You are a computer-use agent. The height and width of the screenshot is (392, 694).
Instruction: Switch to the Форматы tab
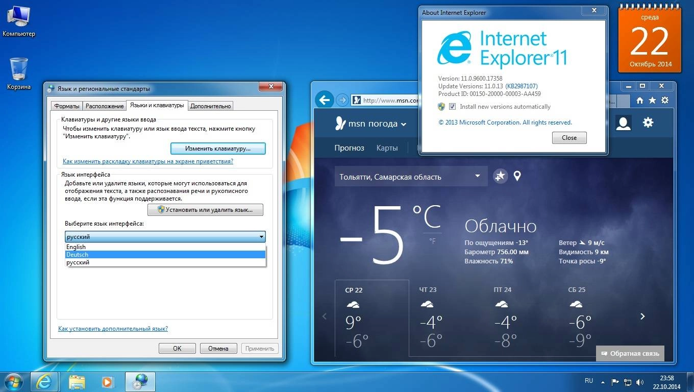[x=67, y=106]
